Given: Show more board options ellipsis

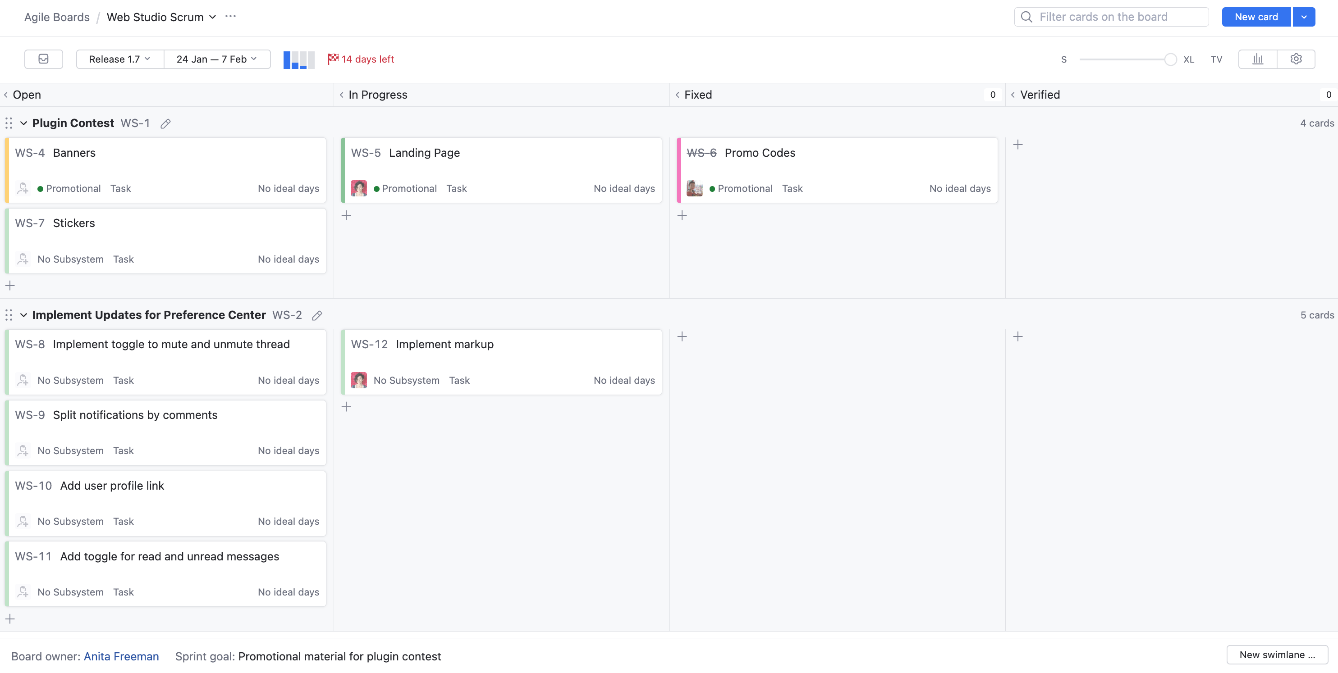Looking at the screenshot, I should pos(231,17).
